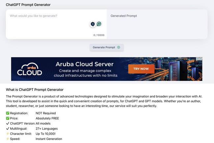Click the black checkmark beside ChatGPT Version
The height and width of the screenshot is (143, 214).
coord(8,124)
